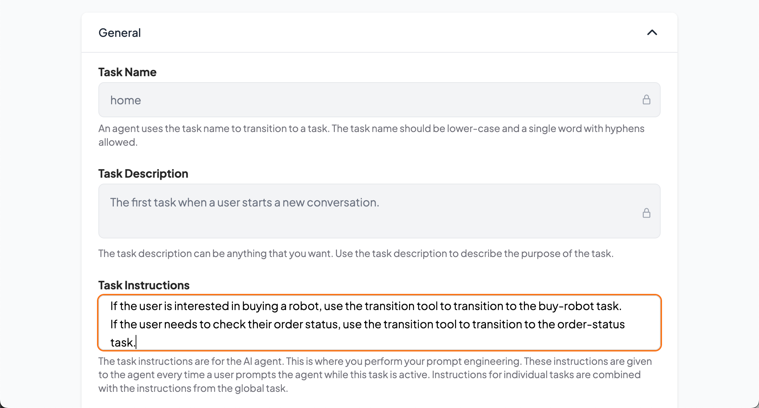The image size is (759, 408).
Task: Click the Task Description label
Action: (143, 173)
